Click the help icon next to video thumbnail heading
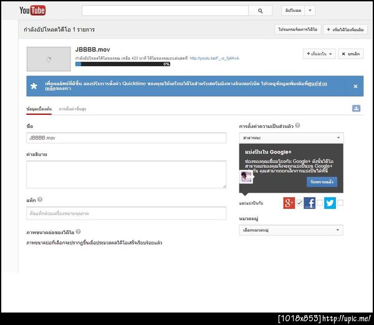 pyautogui.click(x=79, y=231)
